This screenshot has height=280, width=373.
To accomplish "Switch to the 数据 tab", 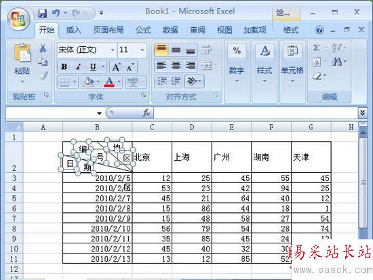I will coord(170,30).
